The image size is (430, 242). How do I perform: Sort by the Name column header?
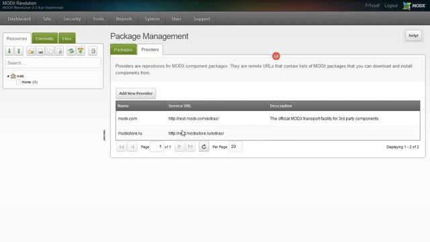[141, 106]
